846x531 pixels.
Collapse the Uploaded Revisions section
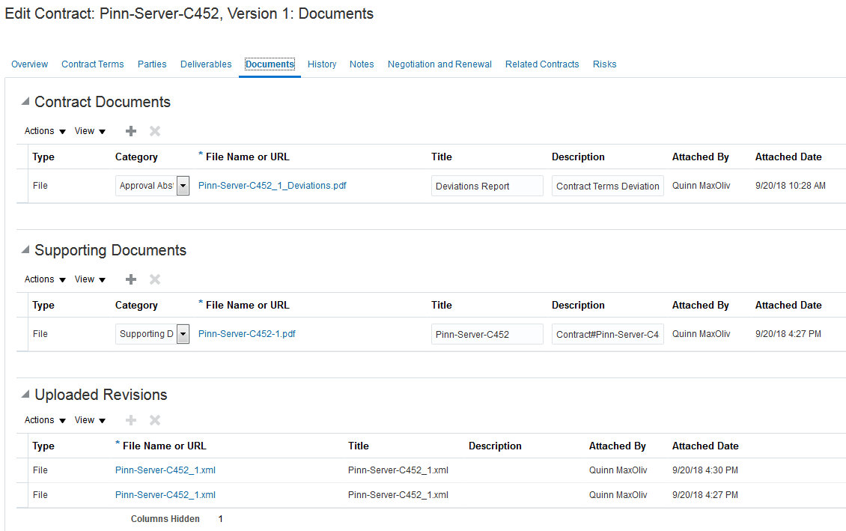(25, 395)
